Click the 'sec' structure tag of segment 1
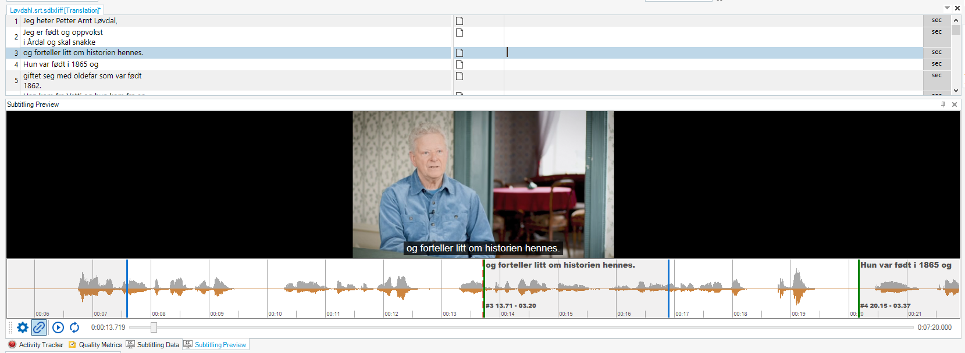Viewport: 965px width, 353px height. 936,20
